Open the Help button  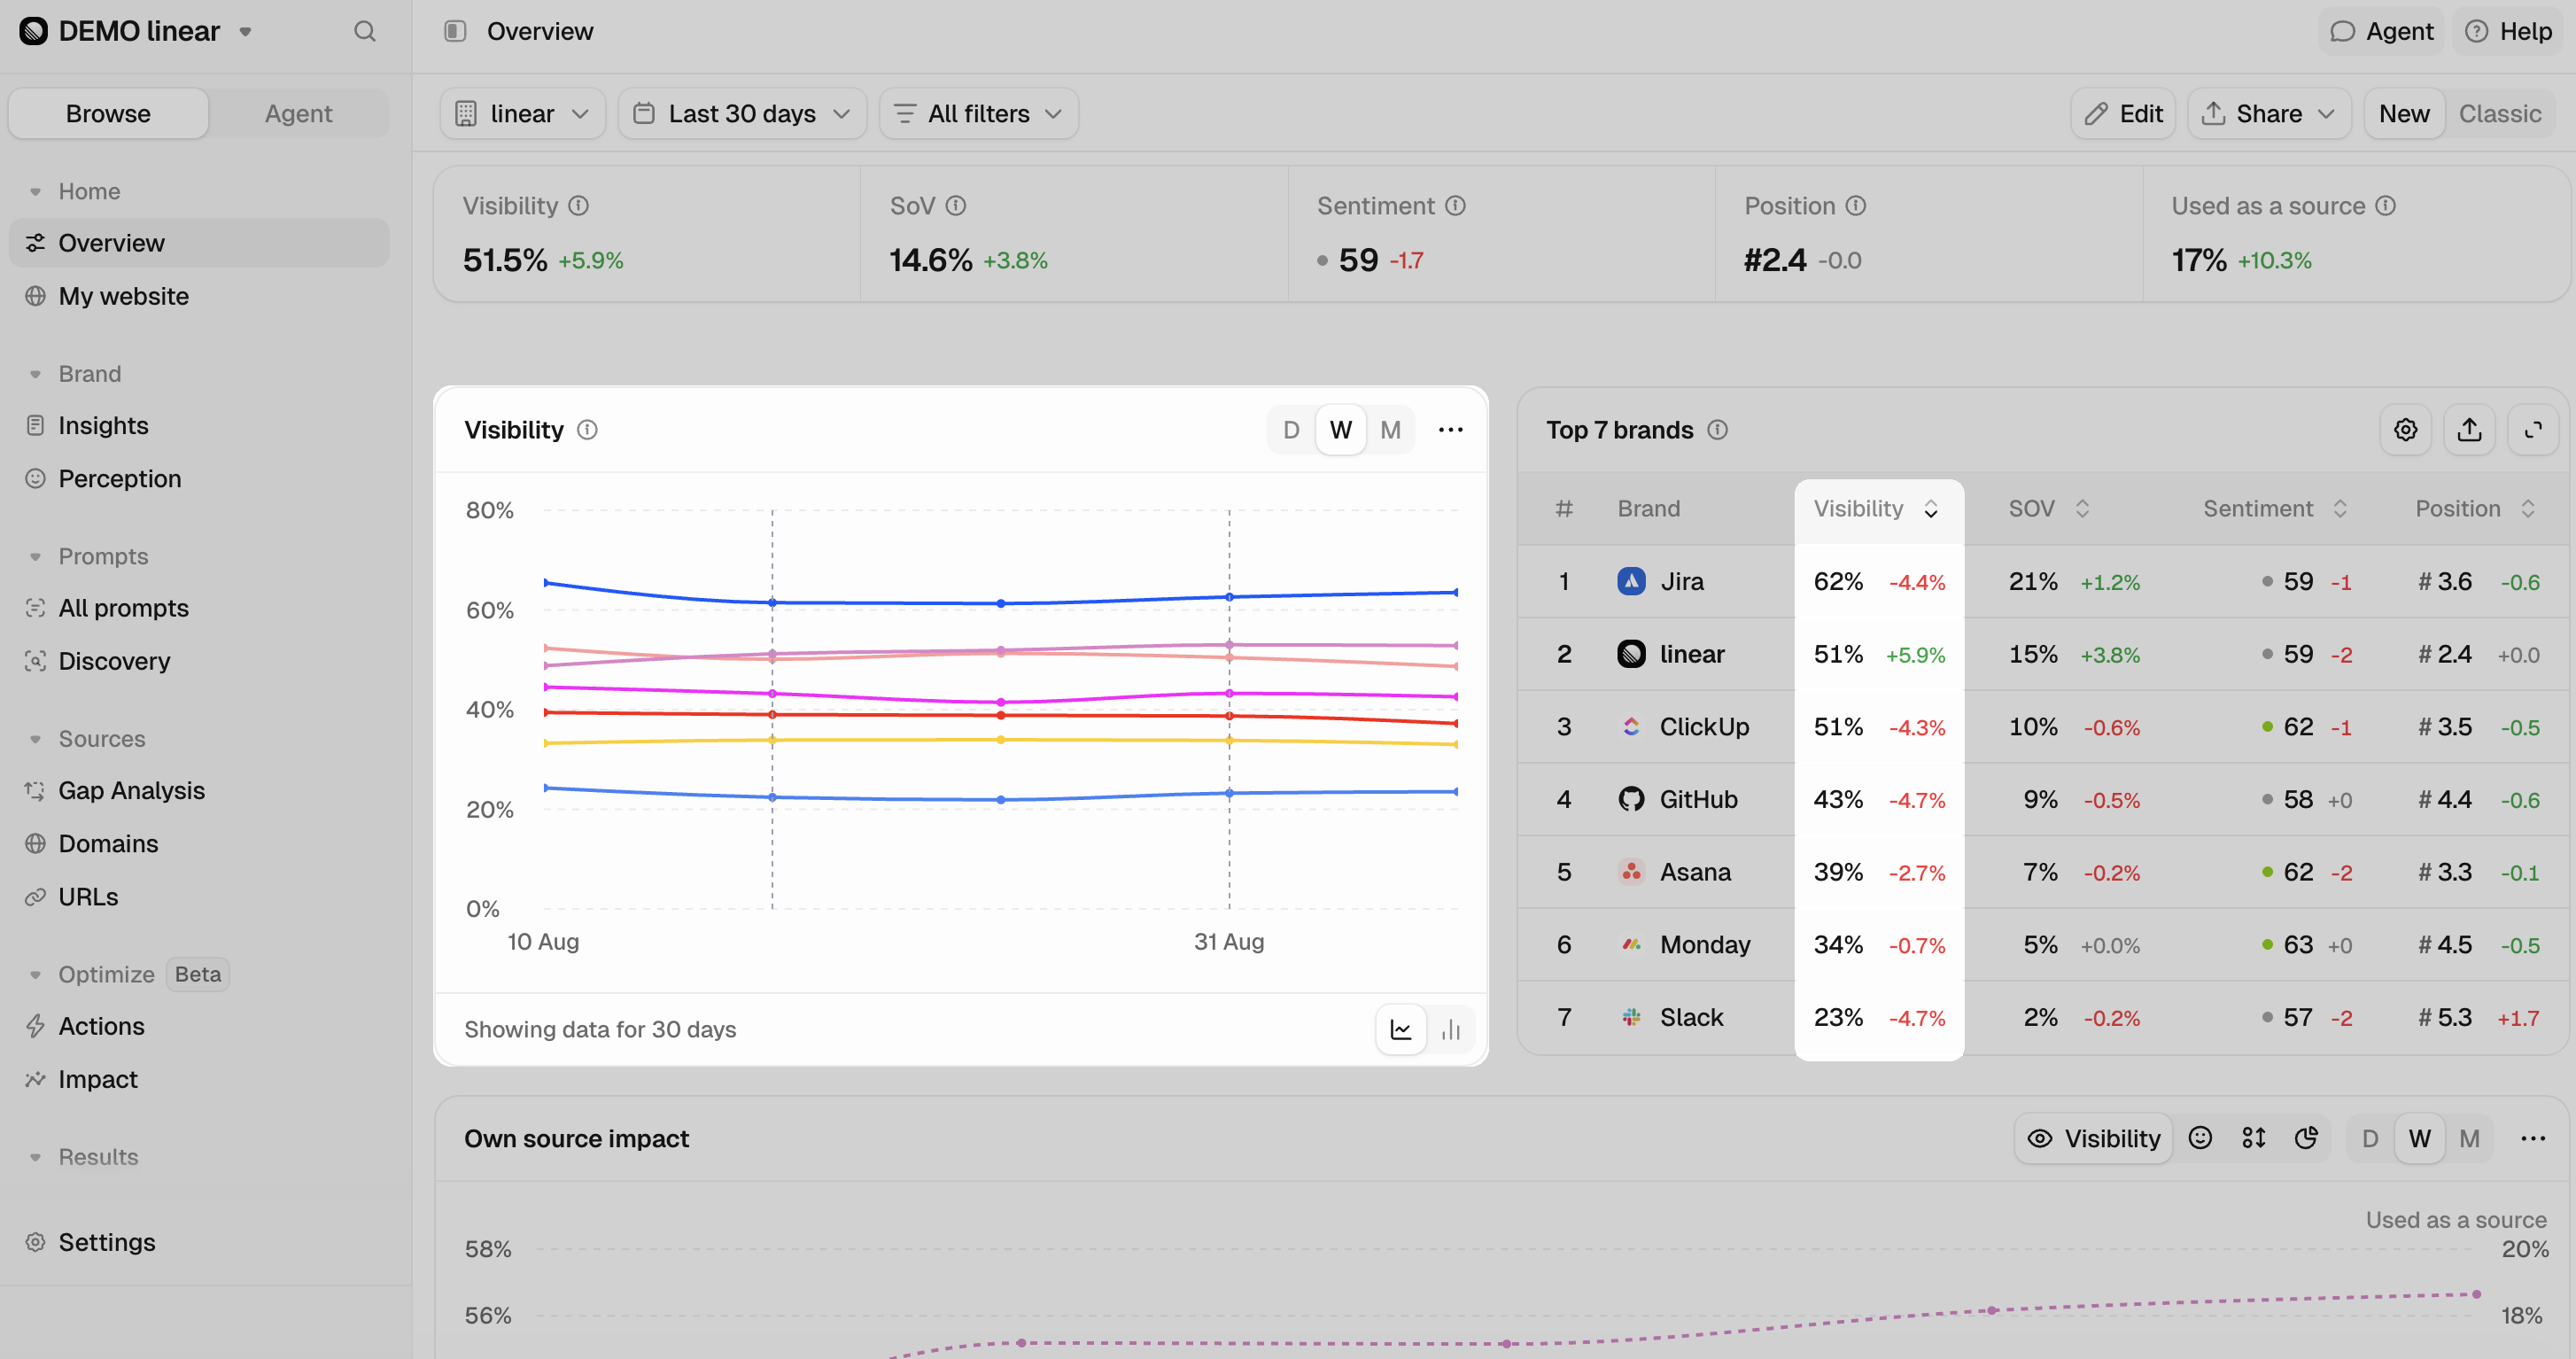[2508, 31]
